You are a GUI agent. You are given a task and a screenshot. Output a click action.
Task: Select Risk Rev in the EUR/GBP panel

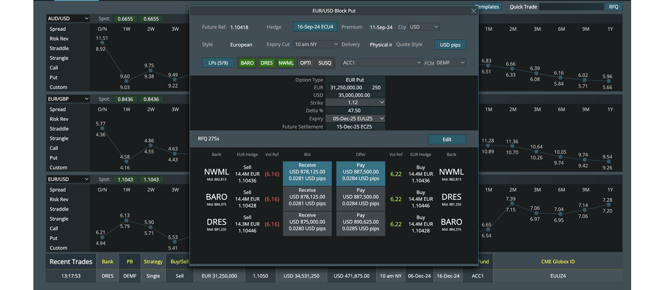pyautogui.click(x=59, y=119)
